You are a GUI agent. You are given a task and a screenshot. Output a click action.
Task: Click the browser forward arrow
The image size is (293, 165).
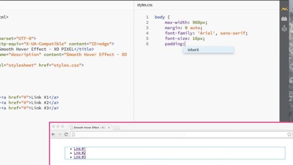pyautogui.click(x=60, y=134)
